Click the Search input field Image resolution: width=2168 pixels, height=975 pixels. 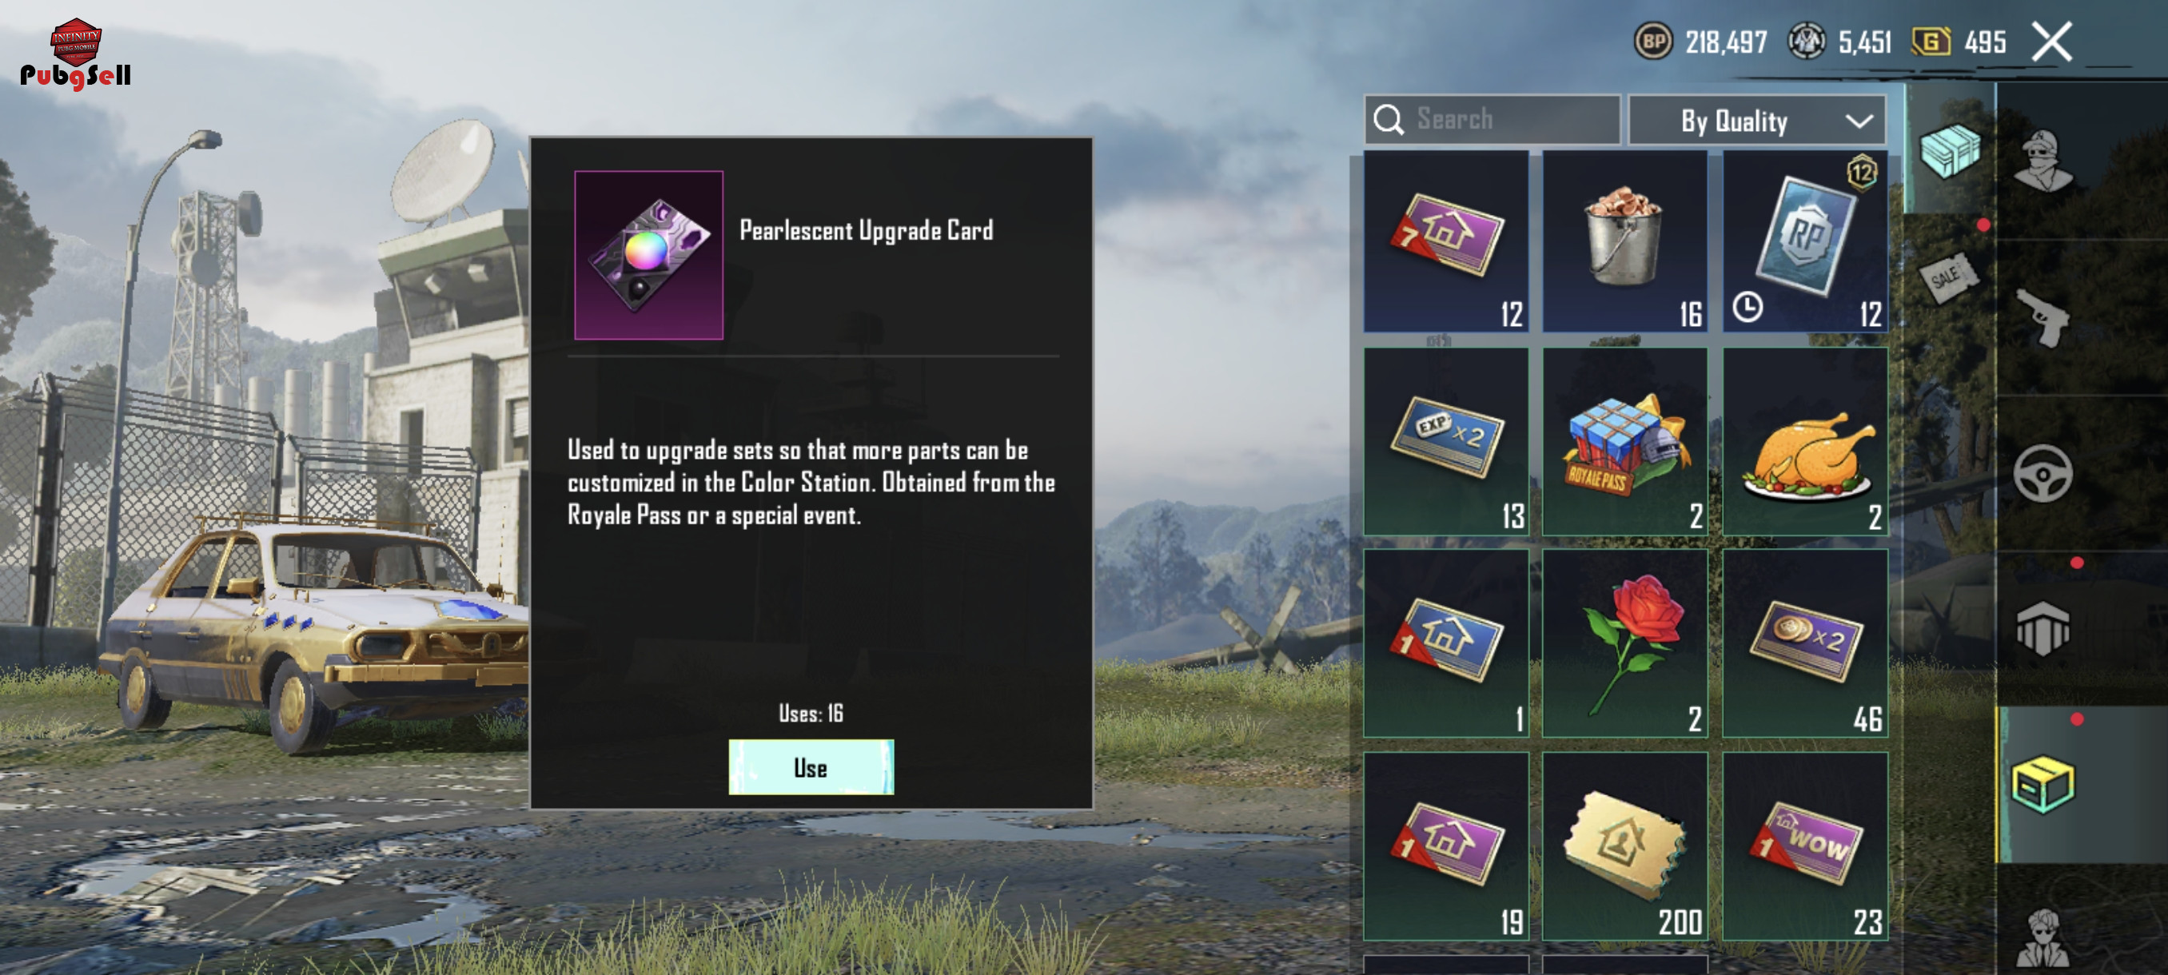(1492, 119)
